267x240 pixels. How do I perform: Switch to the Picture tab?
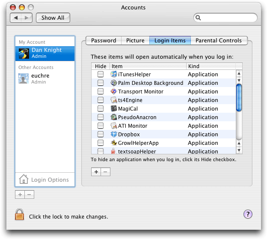coord(135,40)
